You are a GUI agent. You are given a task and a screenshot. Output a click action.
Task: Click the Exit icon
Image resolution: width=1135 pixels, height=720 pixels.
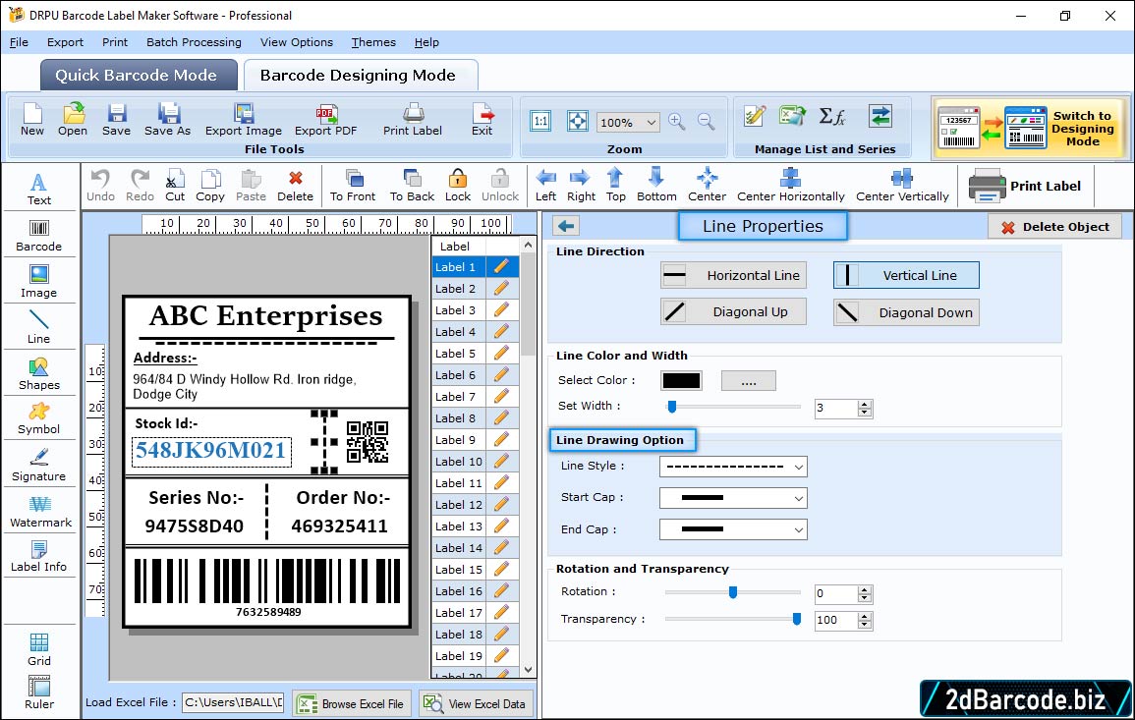click(482, 120)
